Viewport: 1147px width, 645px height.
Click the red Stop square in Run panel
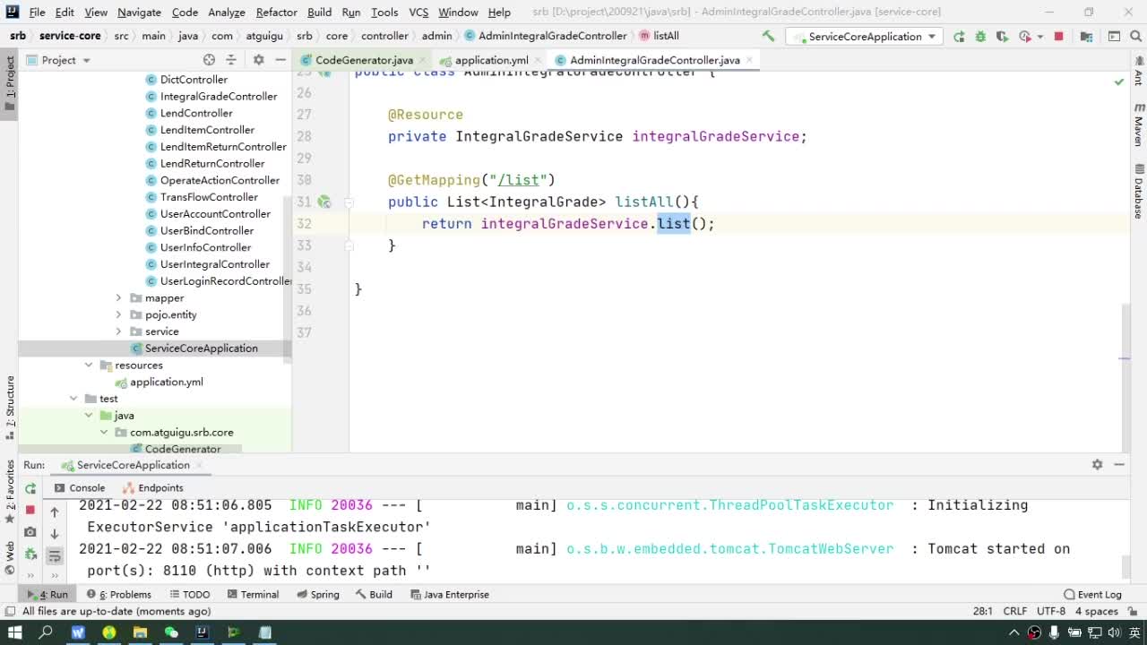tap(30, 510)
